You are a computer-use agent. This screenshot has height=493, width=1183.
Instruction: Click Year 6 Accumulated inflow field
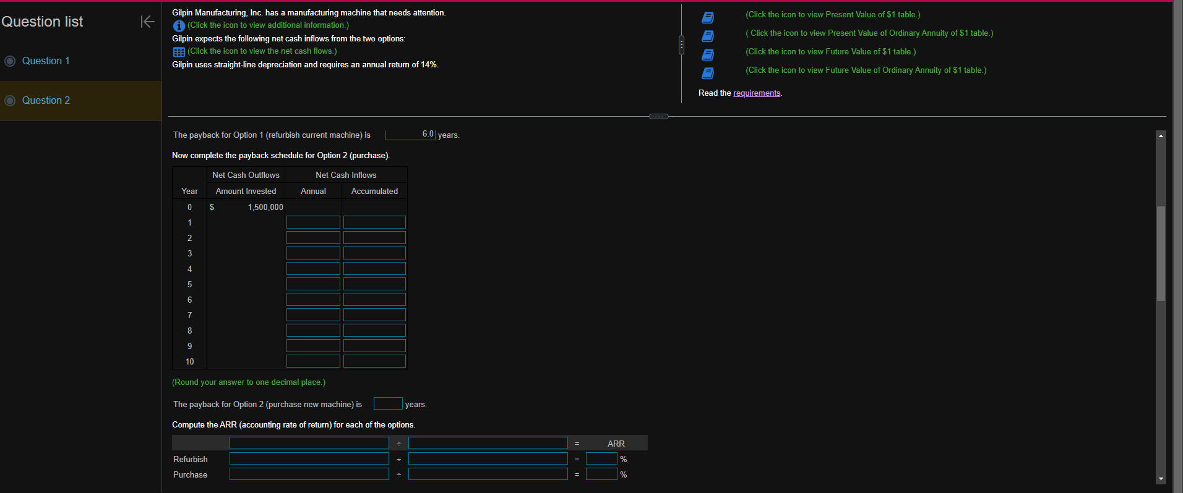[x=374, y=300]
